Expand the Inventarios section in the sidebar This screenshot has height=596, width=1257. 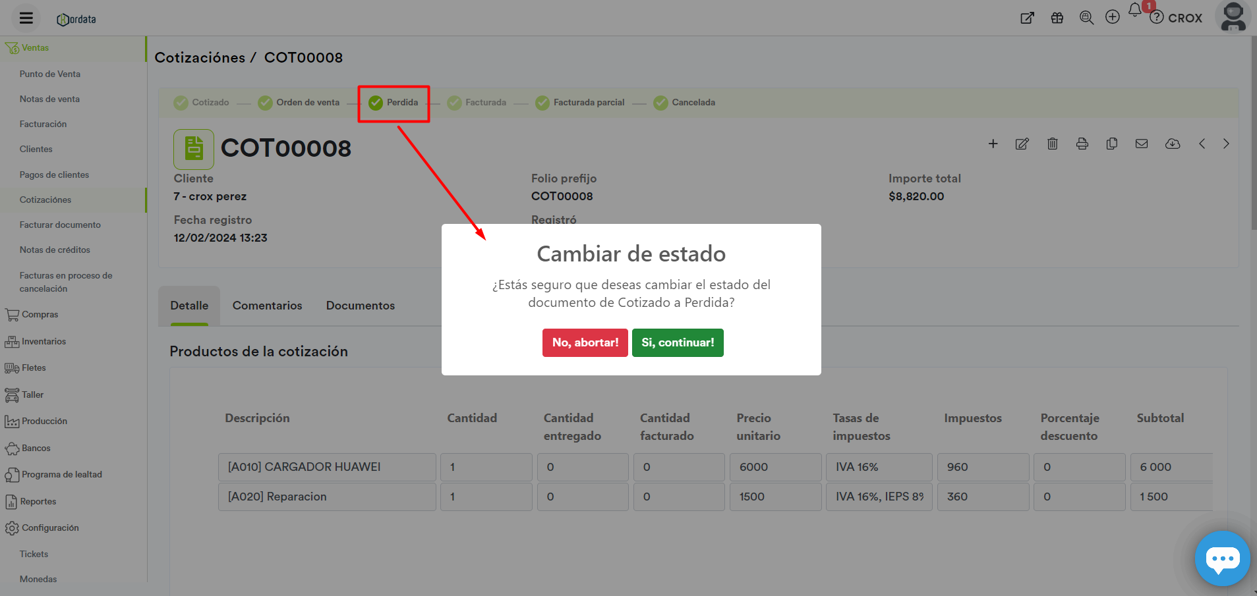point(44,341)
